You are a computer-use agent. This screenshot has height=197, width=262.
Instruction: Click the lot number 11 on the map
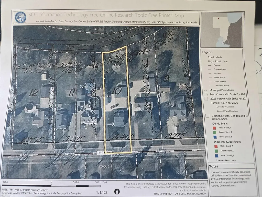(72, 92)
